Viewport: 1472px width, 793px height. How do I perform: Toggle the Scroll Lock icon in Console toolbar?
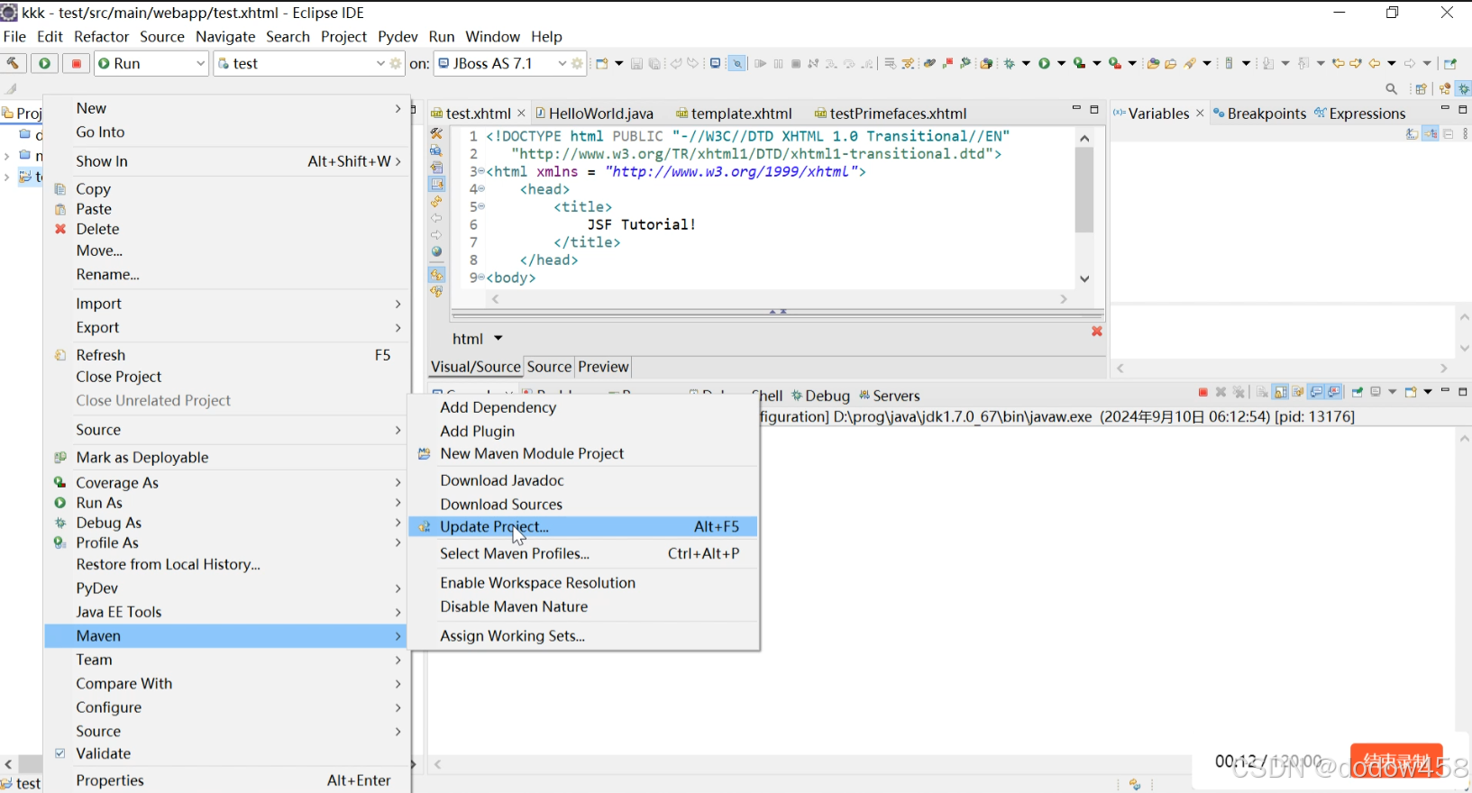pos(1280,392)
